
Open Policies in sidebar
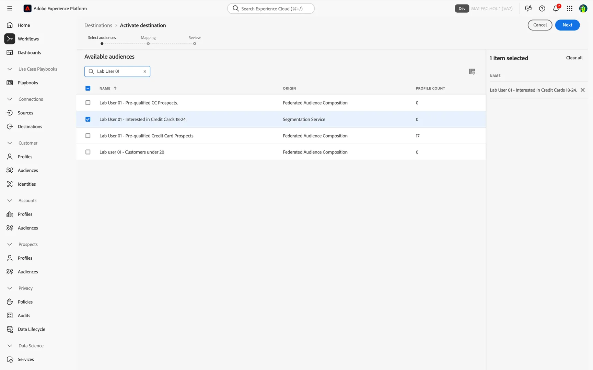pos(25,302)
